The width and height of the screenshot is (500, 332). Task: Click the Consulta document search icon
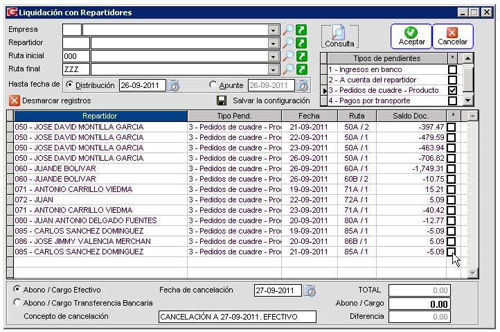pos(339,33)
